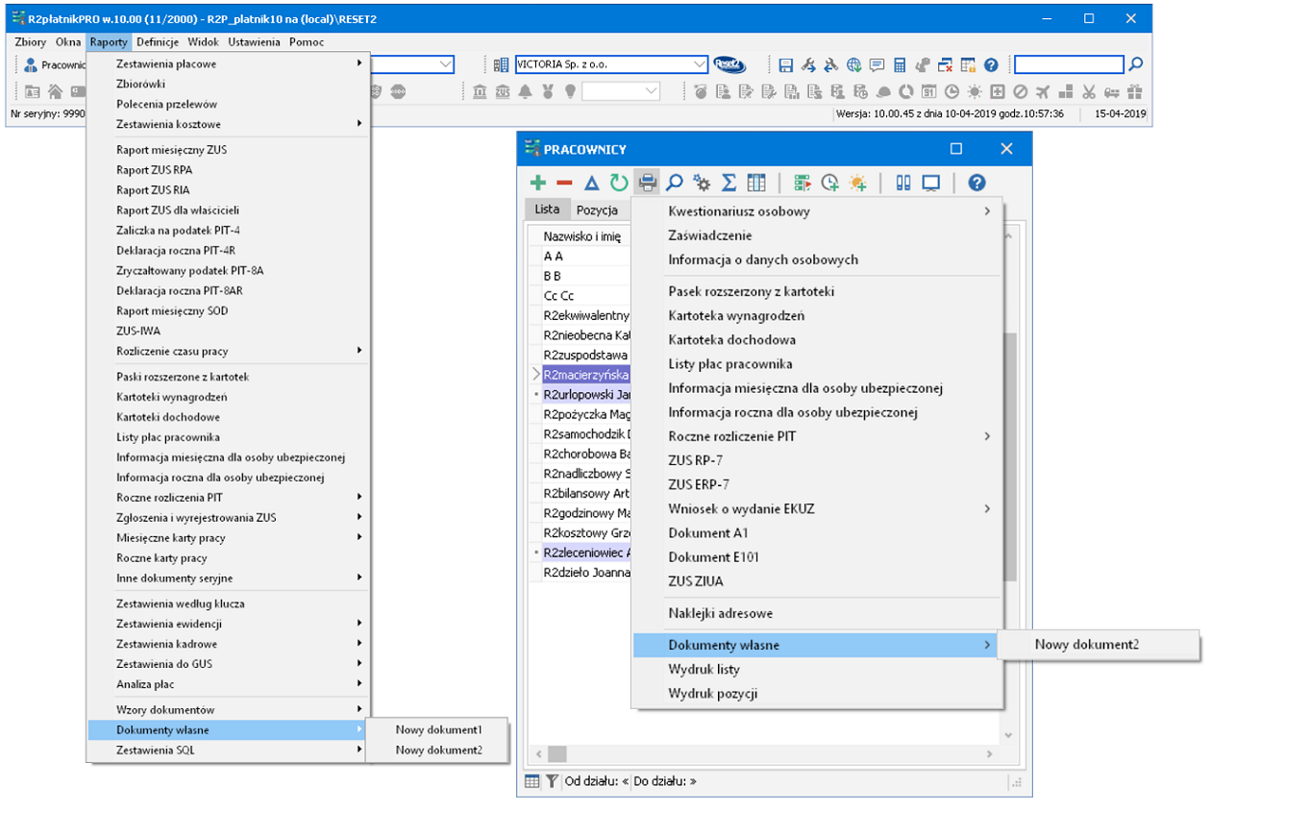Viewport: 1308px width, 837px height.
Task: Click the Reset2 logo button
Action: (730, 64)
